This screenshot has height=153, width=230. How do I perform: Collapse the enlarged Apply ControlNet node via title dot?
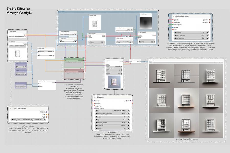pos(172,16)
